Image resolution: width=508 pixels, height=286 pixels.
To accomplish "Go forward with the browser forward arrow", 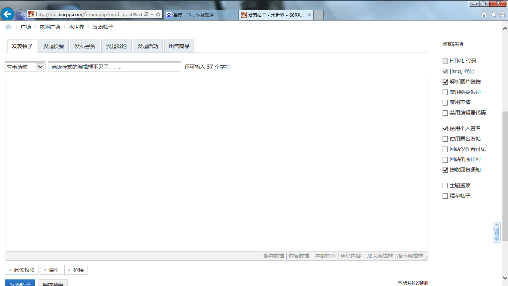I will click(20, 14).
